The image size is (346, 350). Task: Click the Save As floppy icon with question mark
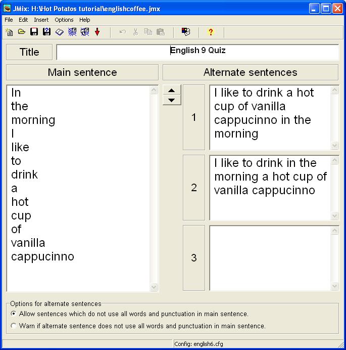46,32
